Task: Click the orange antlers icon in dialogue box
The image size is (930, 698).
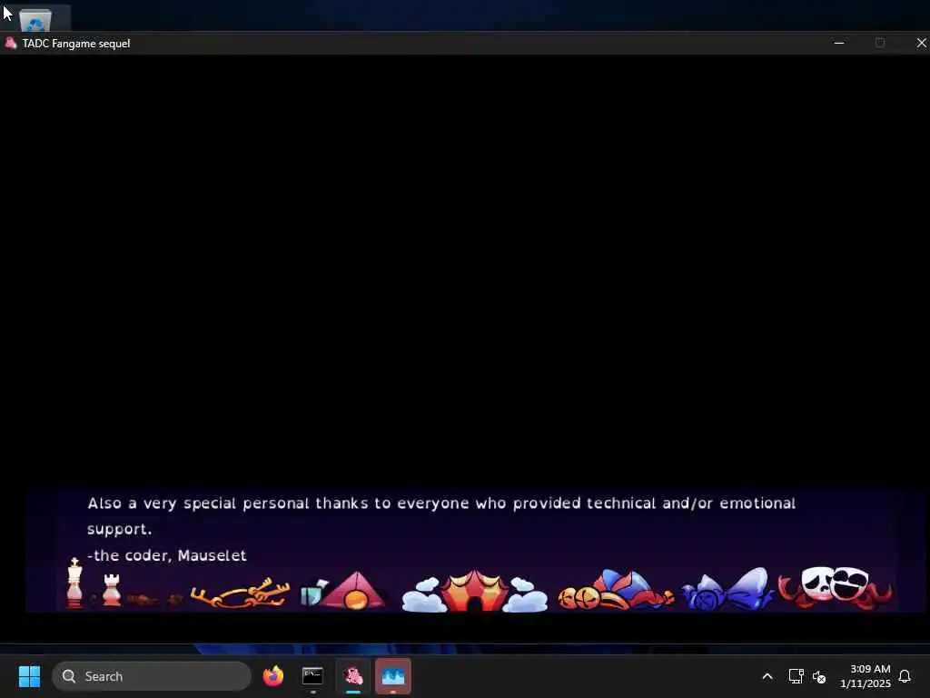Action: [240, 593]
